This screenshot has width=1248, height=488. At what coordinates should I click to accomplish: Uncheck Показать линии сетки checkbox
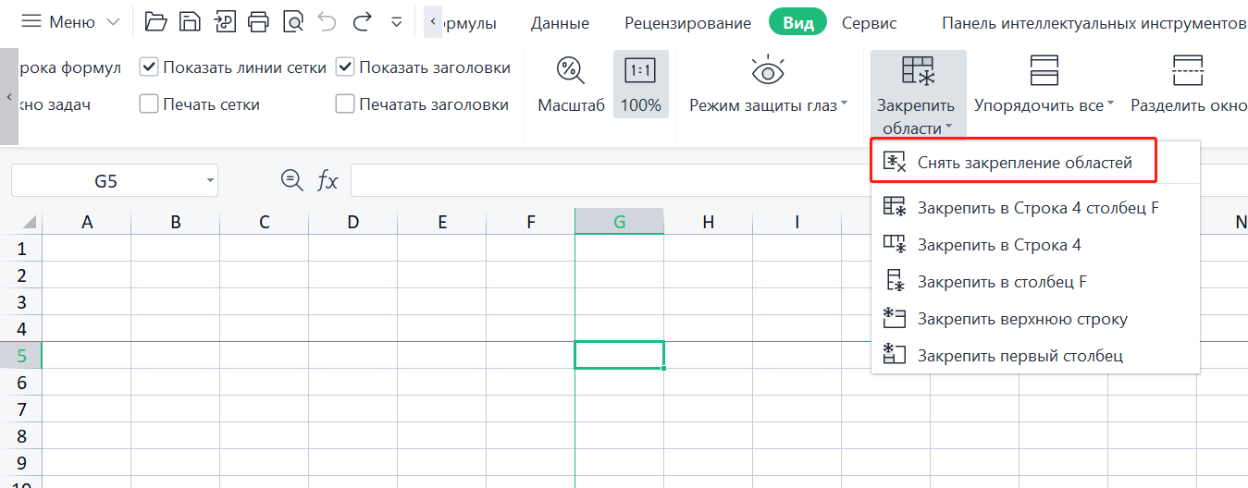pyautogui.click(x=149, y=67)
